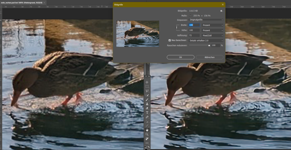
Task: Click the Abbrechen button
Action: coord(209,57)
